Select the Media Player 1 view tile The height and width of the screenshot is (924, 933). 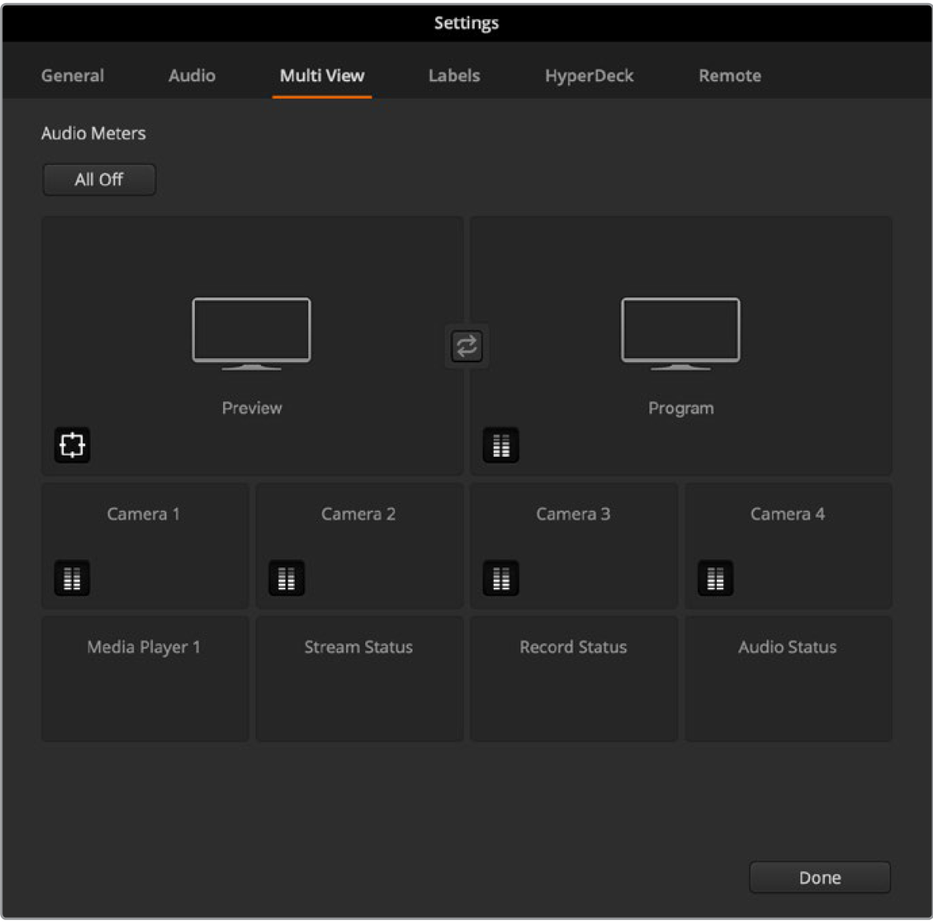[x=144, y=679]
